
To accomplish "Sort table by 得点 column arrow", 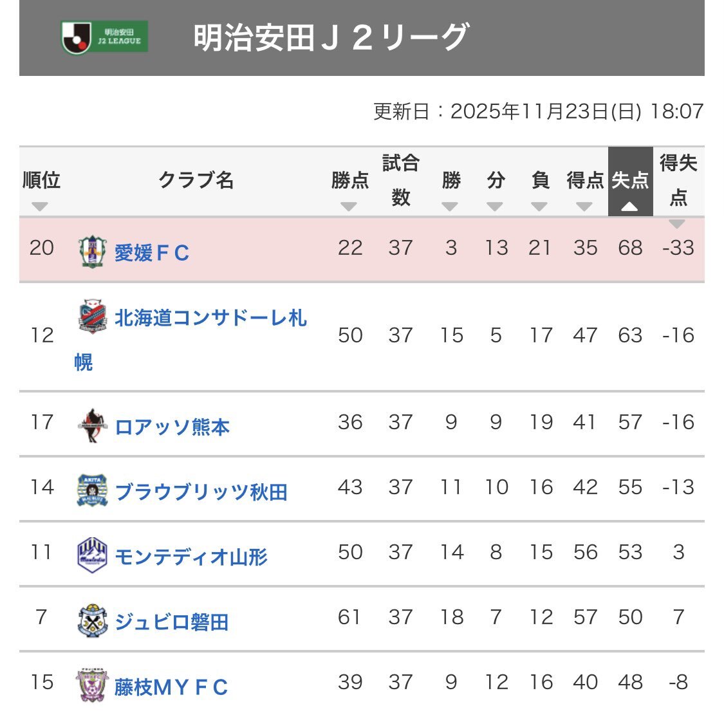I will coord(584,207).
